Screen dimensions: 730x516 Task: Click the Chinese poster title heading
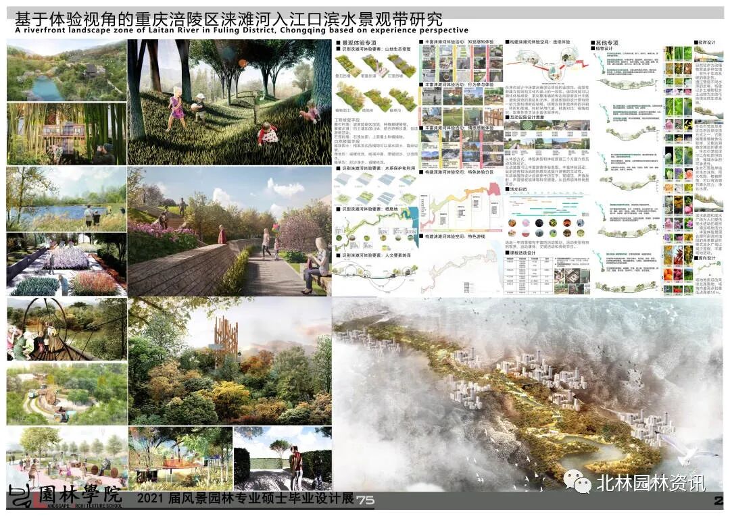coord(228,19)
